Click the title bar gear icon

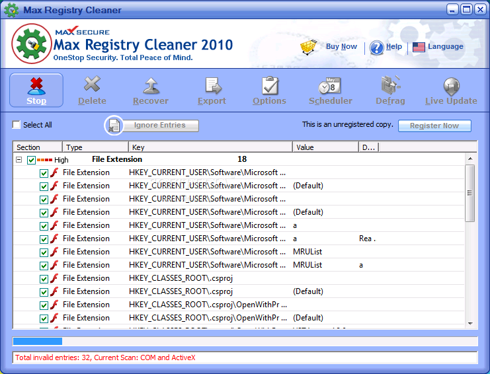[11, 10]
